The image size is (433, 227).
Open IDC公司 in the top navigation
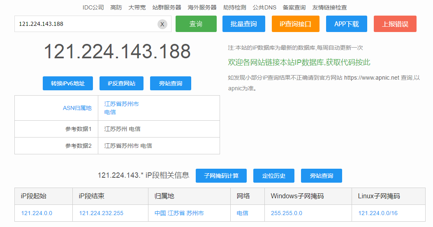tap(93, 7)
